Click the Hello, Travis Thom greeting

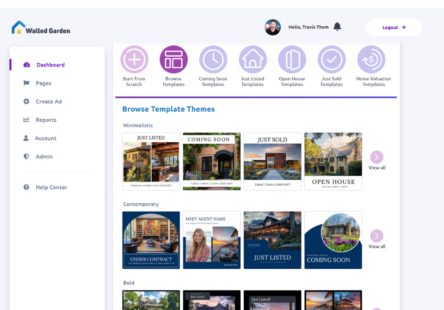pos(308,27)
